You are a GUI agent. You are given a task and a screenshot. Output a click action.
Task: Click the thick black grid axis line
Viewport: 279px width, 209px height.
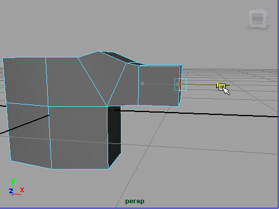pyautogui.click(x=196, y=113)
